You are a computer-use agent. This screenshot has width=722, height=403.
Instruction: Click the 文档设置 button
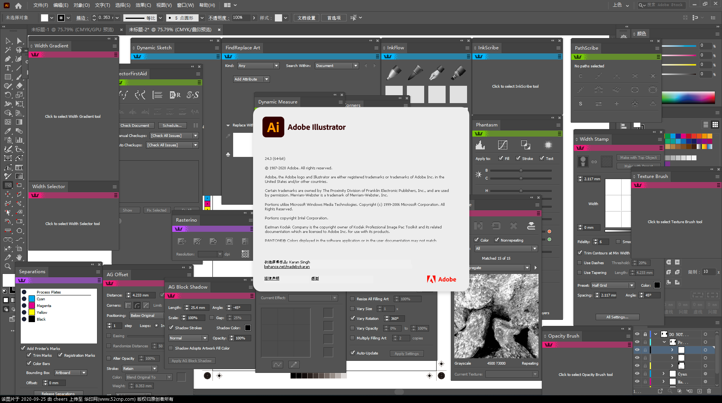(306, 18)
